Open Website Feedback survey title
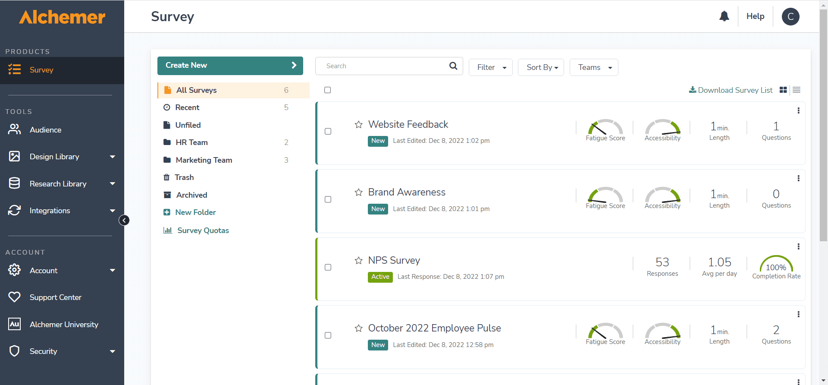Screen dimensions: 828x385 coord(408,124)
